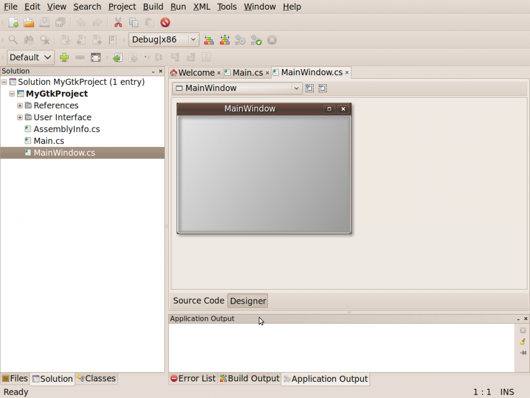This screenshot has height=398, width=530.
Task: Click the Open folder toolbar icon
Action: coord(29,23)
